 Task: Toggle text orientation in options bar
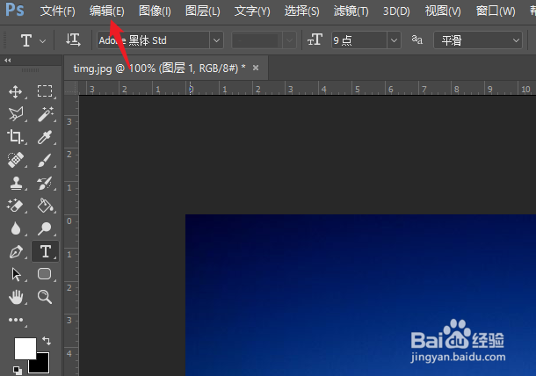pyautogui.click(x=73, y=40)
